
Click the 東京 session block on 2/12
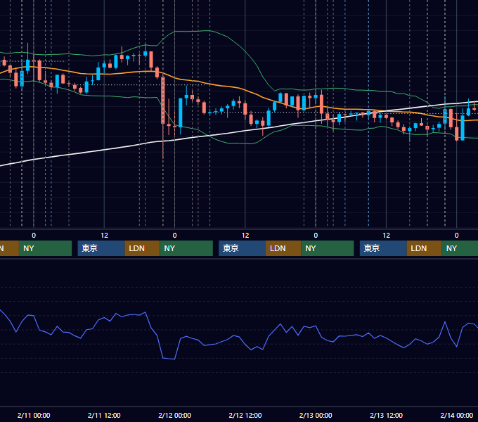(243, 248)
